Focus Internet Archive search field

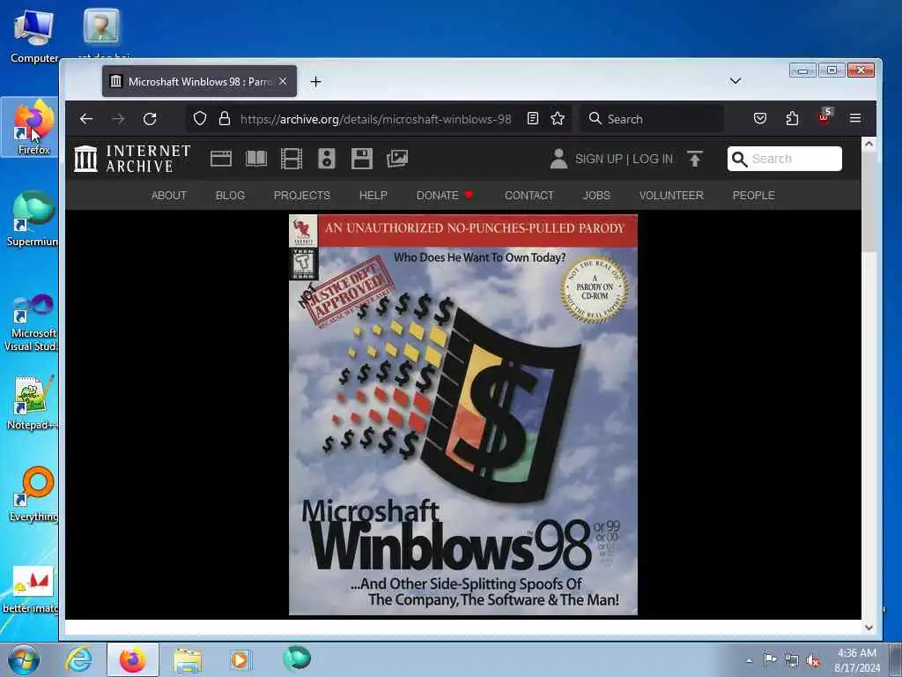point(785,159)
